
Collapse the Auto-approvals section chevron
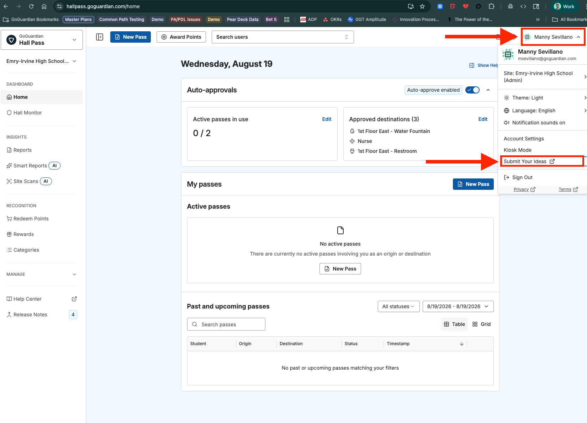(x=488, y=90)
